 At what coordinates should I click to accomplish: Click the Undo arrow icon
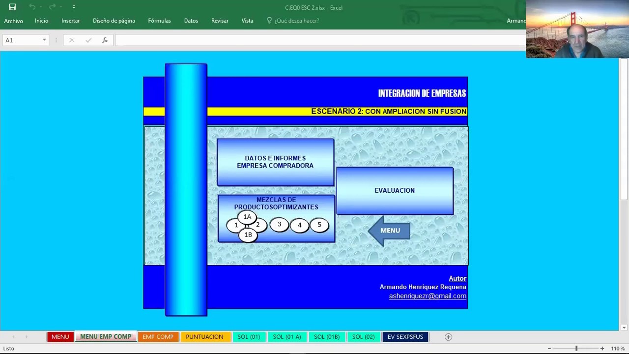click(32, 7)
